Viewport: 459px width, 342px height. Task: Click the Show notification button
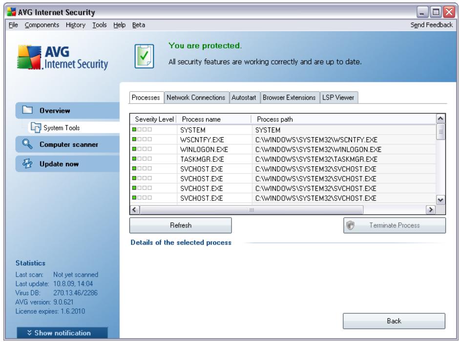[63, 333]
